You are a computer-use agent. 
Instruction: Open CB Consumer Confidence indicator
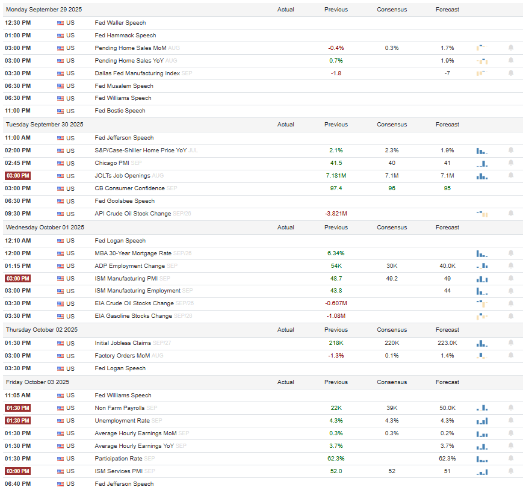pos(129,188)
